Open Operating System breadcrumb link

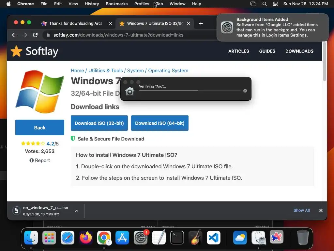(168, 71)
